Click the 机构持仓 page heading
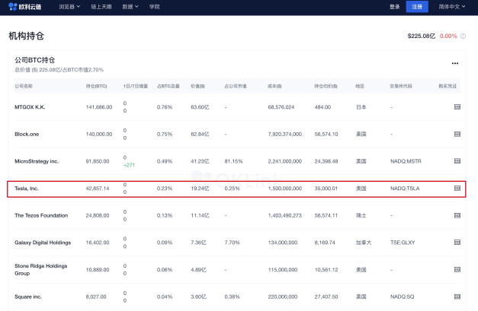The width and height of the screenshot is (478, 311). pos(26,36)
